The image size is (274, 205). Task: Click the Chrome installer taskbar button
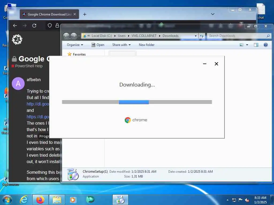(x=120, y=200)
